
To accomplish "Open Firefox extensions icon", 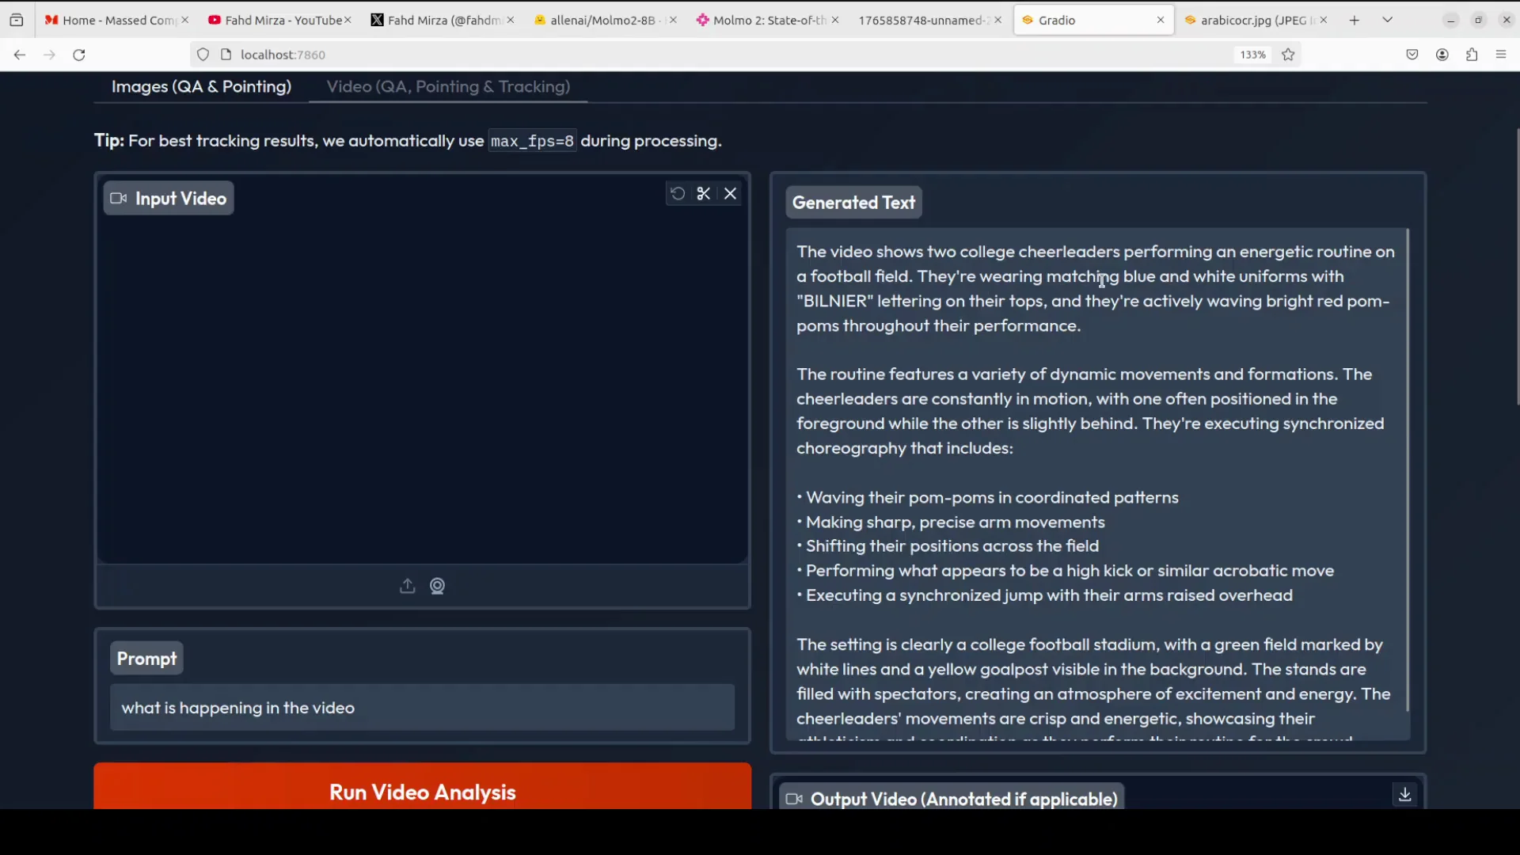I will point(1472,55).
